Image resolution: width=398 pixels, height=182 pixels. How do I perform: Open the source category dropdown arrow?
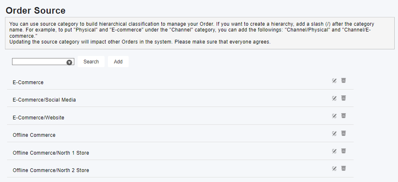[69, 62]
